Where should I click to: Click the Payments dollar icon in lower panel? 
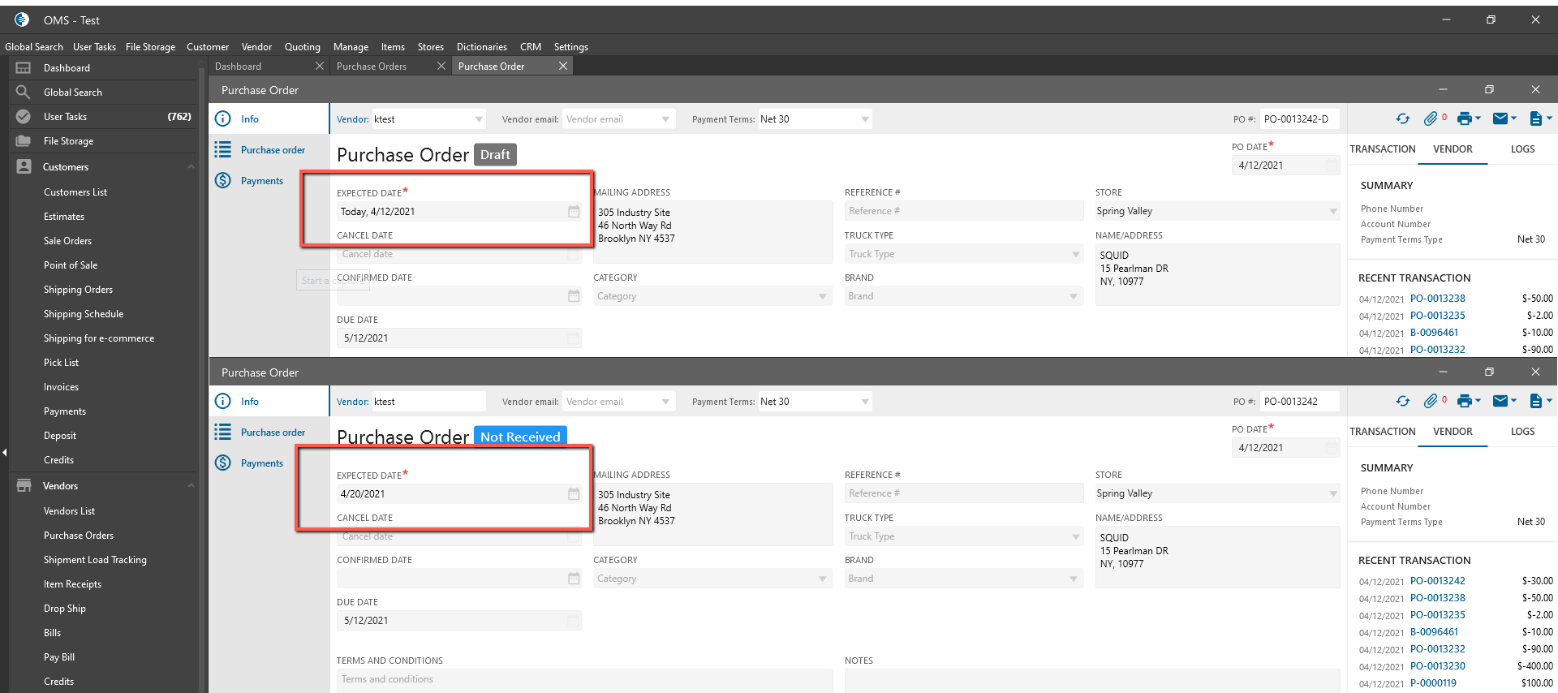pos(222,463)
